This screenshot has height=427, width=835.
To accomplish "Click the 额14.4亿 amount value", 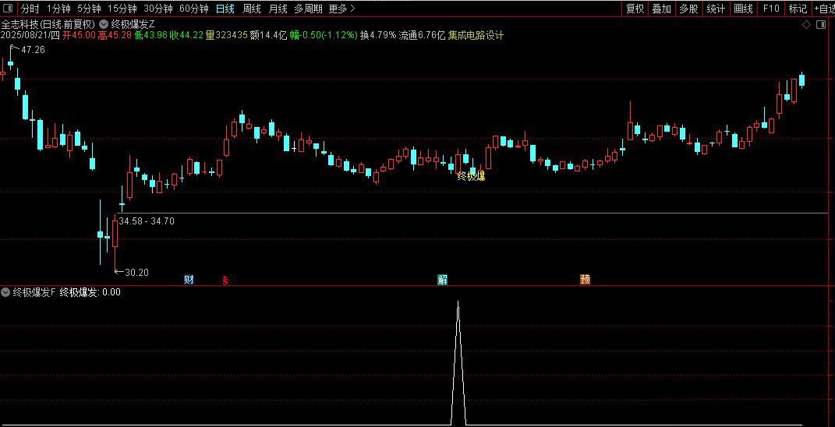I will coord(268,36).
